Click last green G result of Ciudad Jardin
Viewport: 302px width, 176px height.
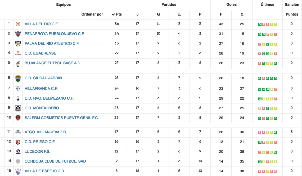(x=276, y=79)
